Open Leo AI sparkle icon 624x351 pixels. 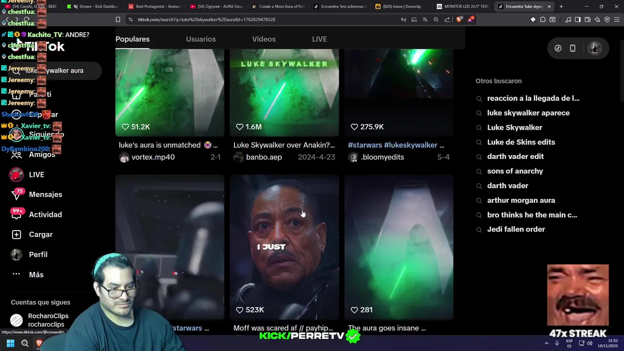pyautogui.click(x=597, y=19)
